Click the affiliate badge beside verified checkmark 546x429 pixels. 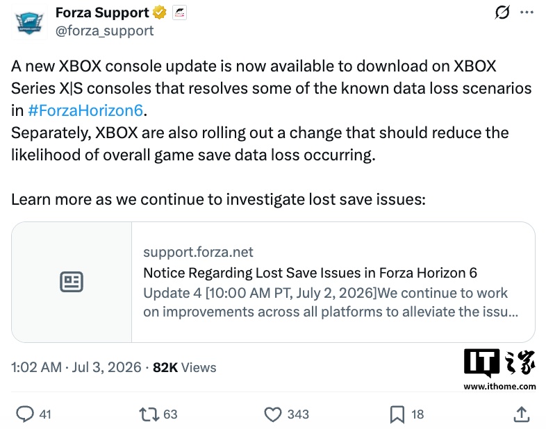click(x=179, y=13)
